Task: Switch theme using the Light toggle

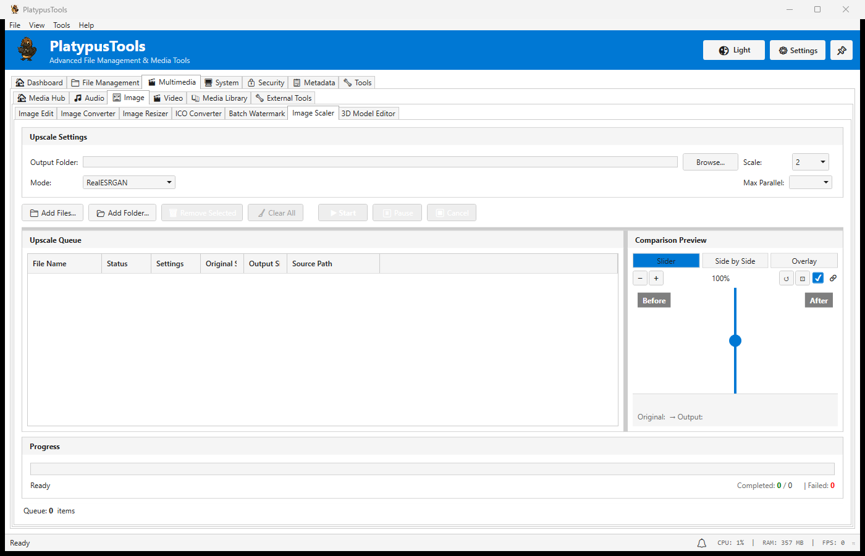Action: click(733, 50)
